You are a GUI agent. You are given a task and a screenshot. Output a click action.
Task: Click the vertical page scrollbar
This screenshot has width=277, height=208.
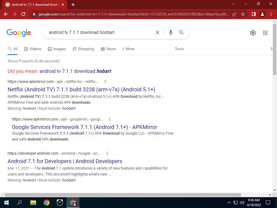pyautogui.click(x=275, y=50)
